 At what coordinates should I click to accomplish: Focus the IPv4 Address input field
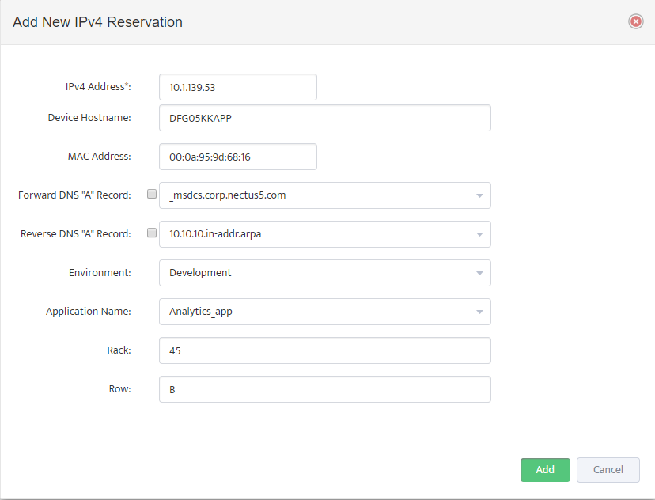[238, 87]
